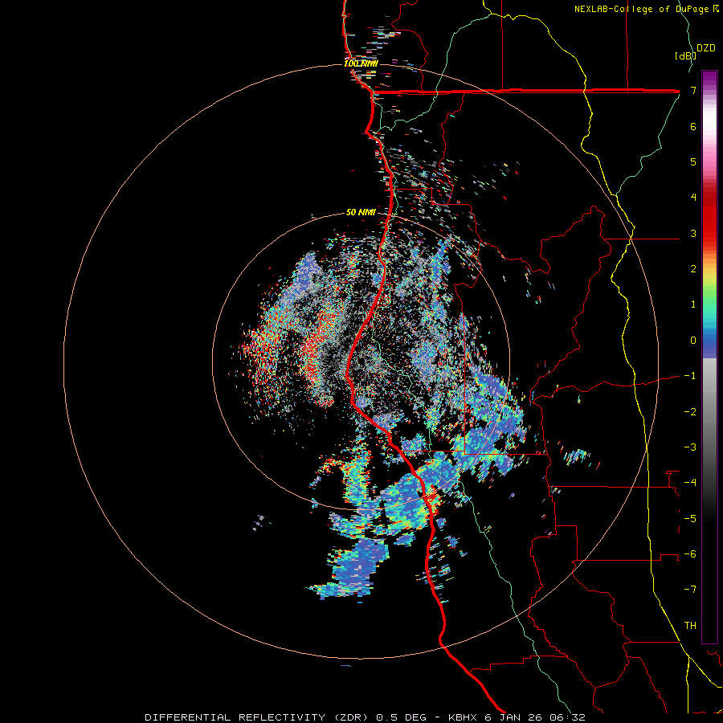Click the -6 value on color scale
The width and height of the screenshot is (723, 723).
coord(690,554)
